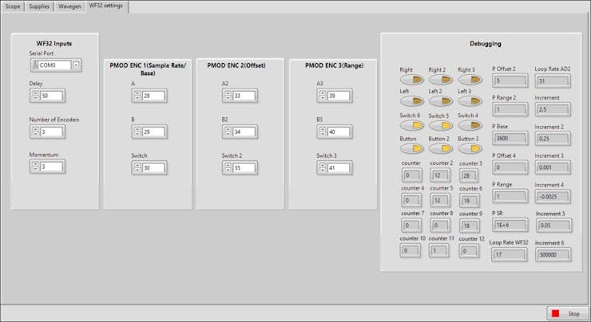Screen dimensions: 591x322
Task: Click the Delay value field
Action: 51,96
